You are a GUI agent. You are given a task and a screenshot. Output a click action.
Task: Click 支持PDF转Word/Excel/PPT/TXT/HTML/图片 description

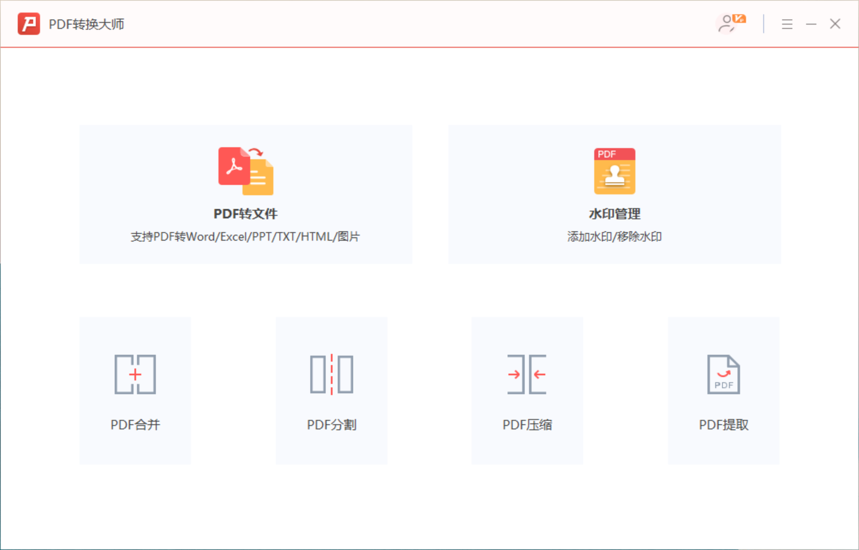(245, 237)
